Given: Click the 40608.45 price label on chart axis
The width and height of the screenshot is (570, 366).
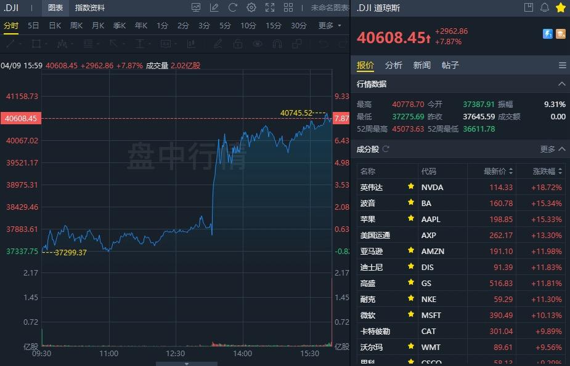Looking at the screenshot, I should pos(21,118).
